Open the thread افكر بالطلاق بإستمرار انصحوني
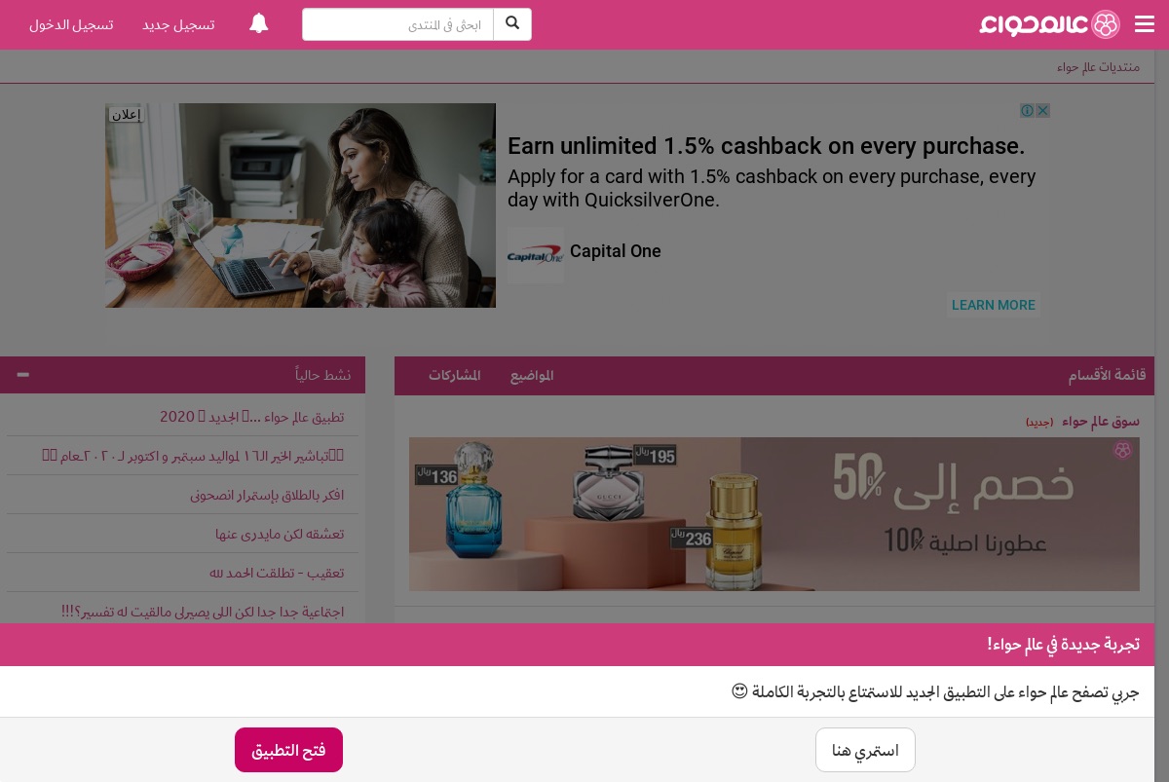 click(x=267, y=495)
